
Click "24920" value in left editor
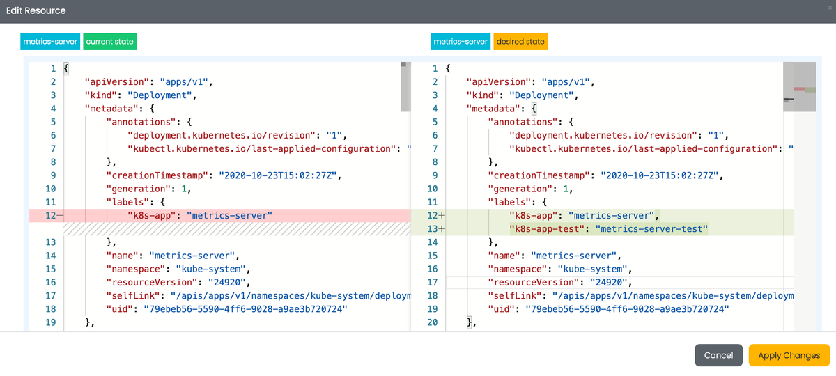click(229, 282)
